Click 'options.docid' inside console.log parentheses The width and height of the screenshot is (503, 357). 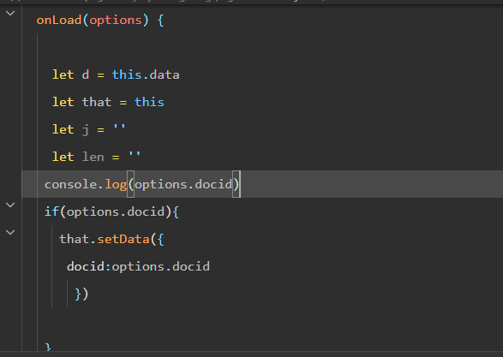pyautogui.click(x=183, y=185)
